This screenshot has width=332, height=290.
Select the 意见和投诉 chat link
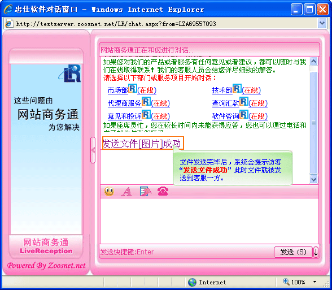[124, 116]
